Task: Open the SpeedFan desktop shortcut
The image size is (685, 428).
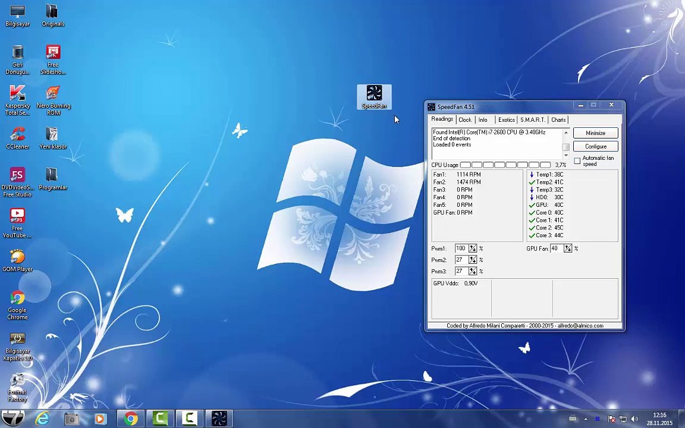Action: tap(374, 97)
